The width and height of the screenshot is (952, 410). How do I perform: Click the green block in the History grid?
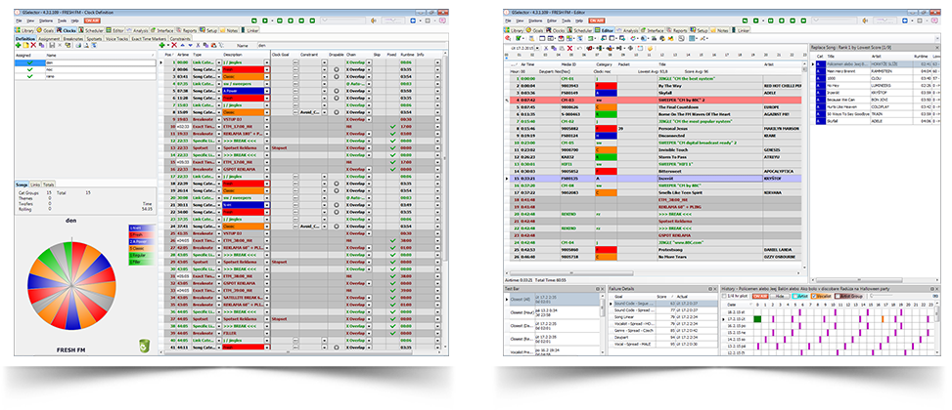757,318
